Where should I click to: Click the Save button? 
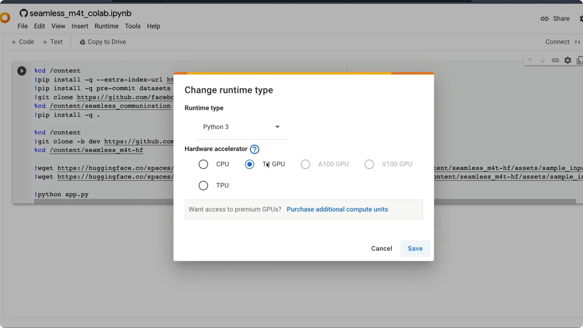point(415,248)
